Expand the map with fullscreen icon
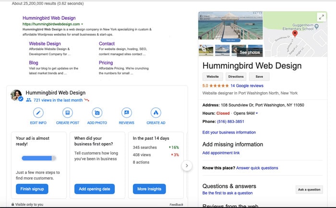 tap(322, 17)
